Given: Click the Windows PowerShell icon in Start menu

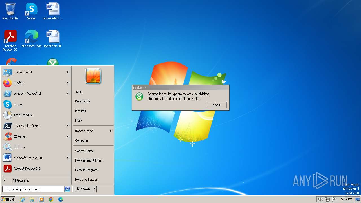Looking at the screenshot, I should (8, 94).
